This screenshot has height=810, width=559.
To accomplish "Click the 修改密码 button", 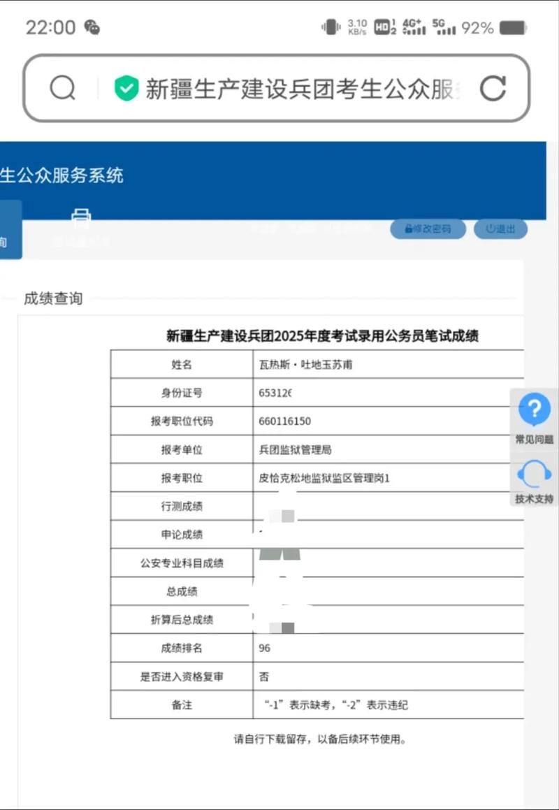I will point(428,229).
